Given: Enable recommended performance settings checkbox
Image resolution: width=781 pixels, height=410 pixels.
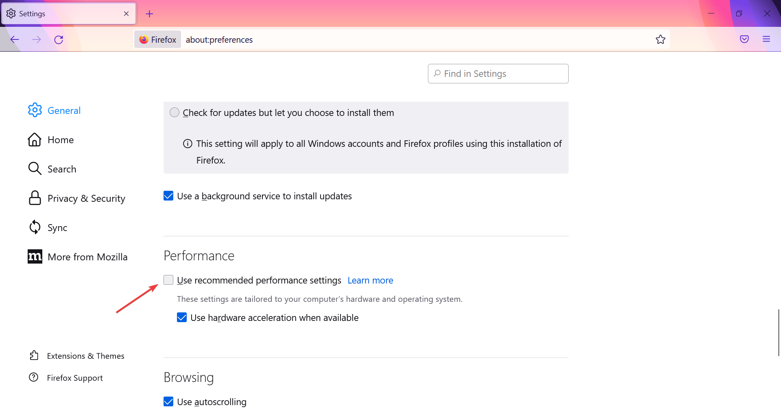Looking at the screenshot, I should (168, 280).
